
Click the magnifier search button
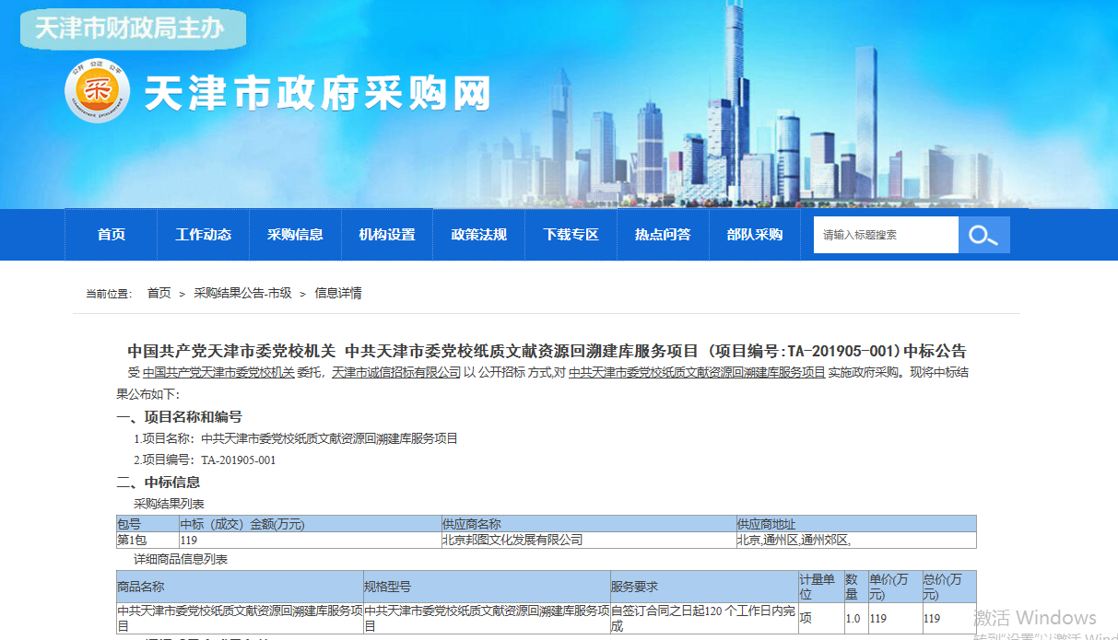click(x=983, y=235)
